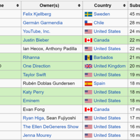Click the 28 subscribers cell
The width and height of the screenshot is (140, 140).
tap(134, 23)
